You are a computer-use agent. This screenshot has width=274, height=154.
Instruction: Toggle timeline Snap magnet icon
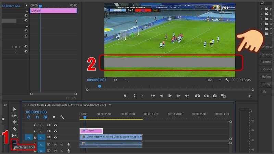(x=37, y=117)
